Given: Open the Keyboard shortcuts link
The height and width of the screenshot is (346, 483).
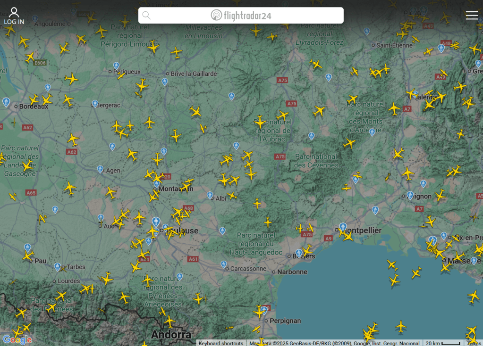Looking at the screenshot, I should click(x=220, y=343).
